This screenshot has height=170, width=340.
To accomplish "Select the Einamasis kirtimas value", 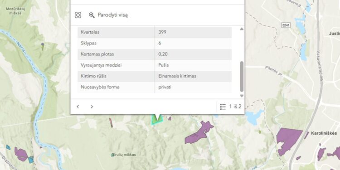I will point(177,76).
